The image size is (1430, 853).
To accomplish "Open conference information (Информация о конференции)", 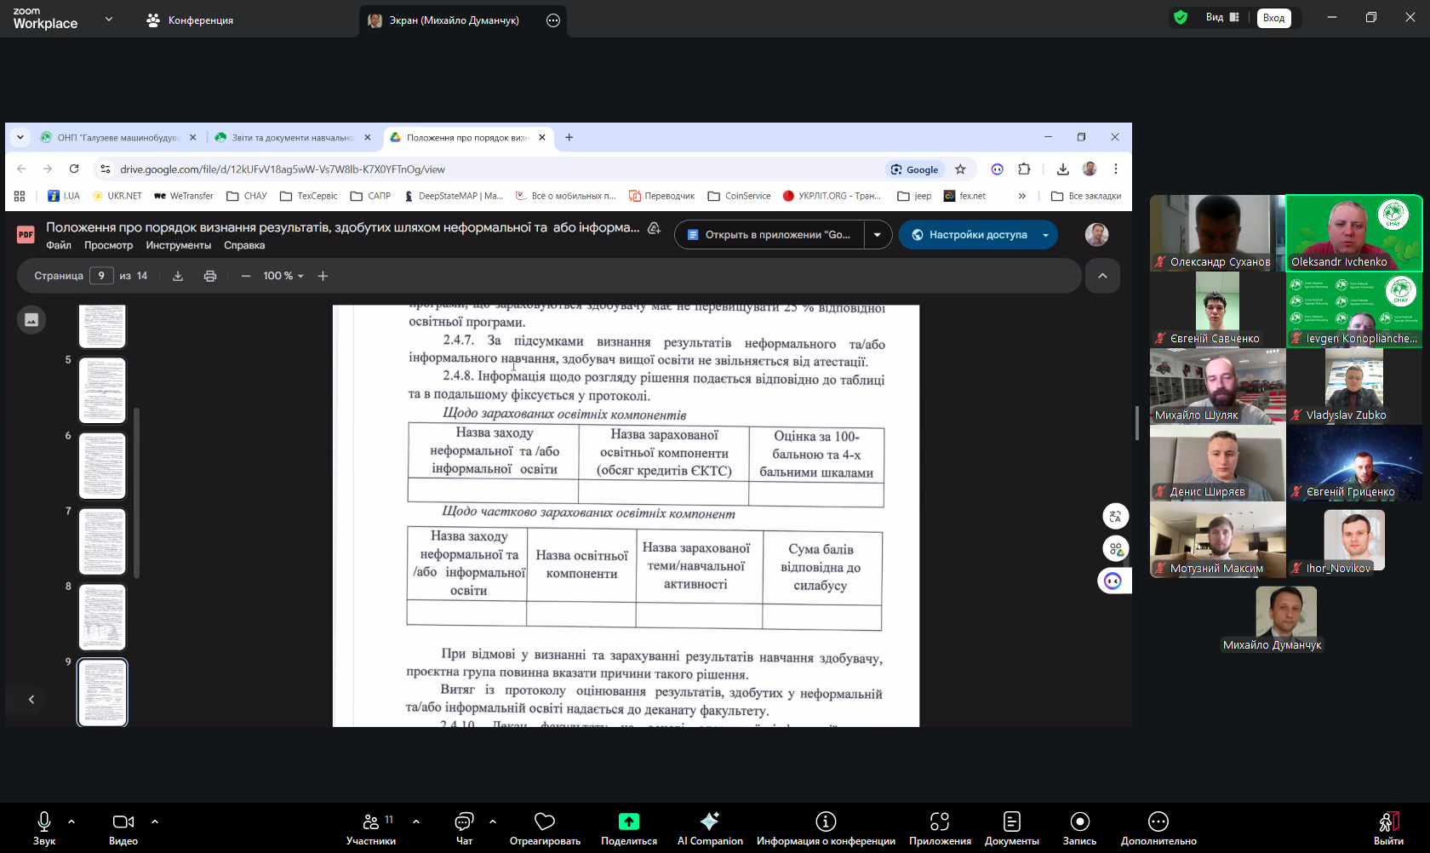I will tap(825, 828).
